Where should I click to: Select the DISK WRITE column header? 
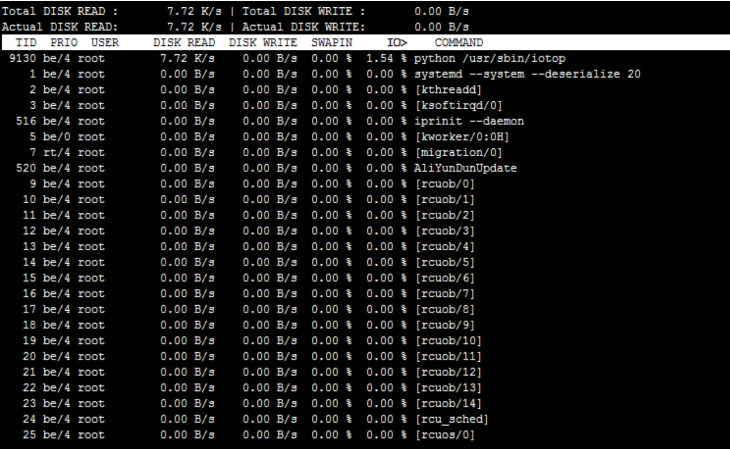point(263,43)
